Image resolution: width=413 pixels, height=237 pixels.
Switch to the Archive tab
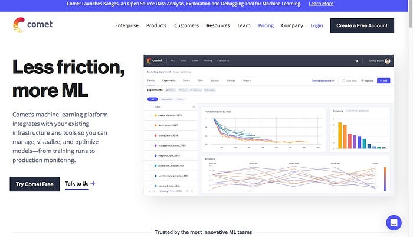click(215, 80)
